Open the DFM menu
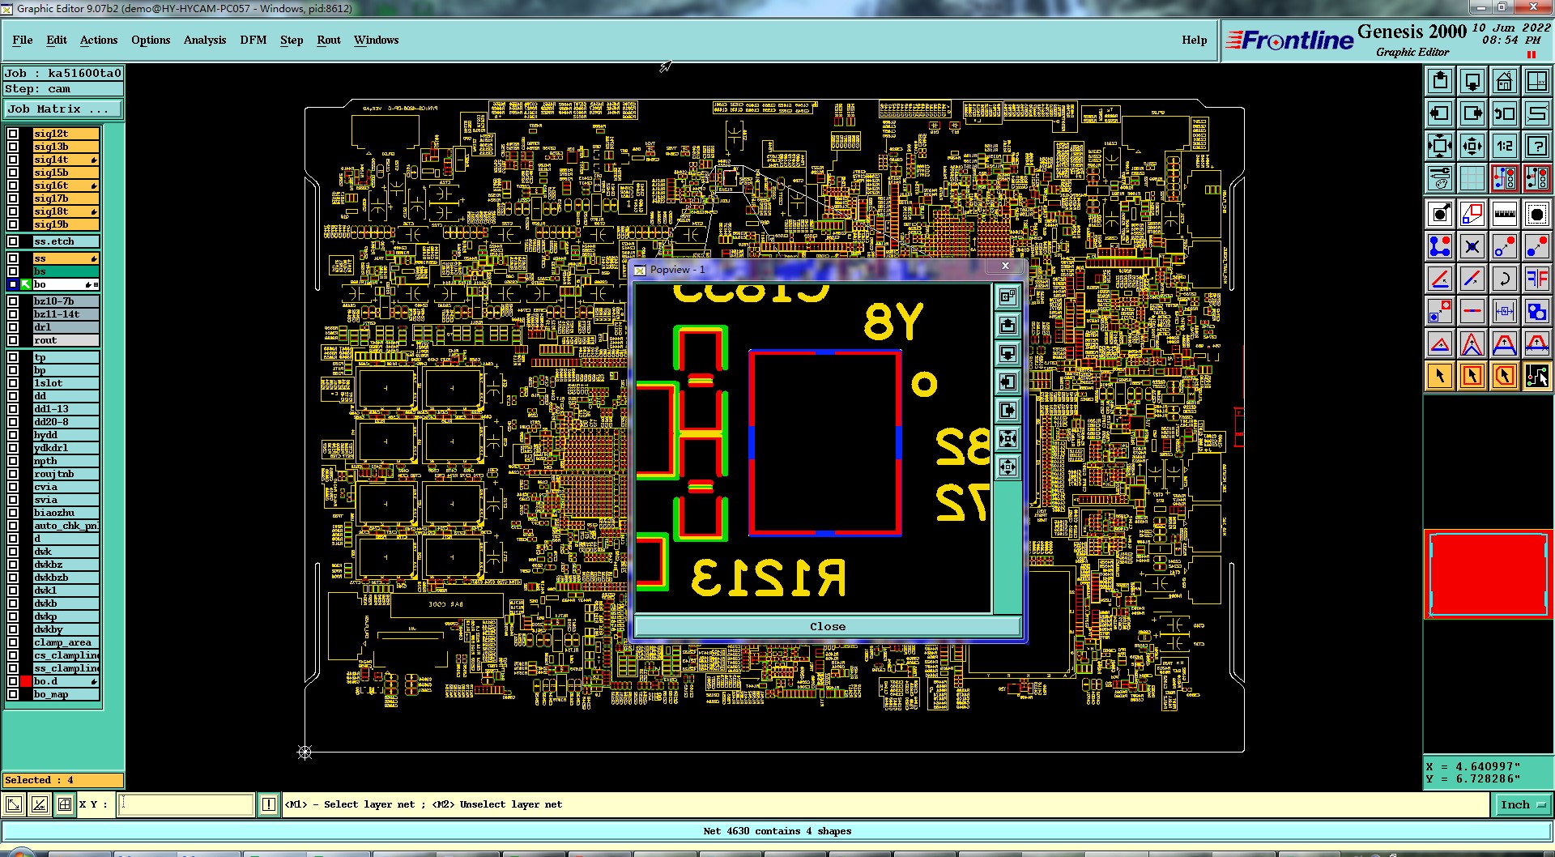This screenshot has width=1555, height=857. click(x=253, y=40)
